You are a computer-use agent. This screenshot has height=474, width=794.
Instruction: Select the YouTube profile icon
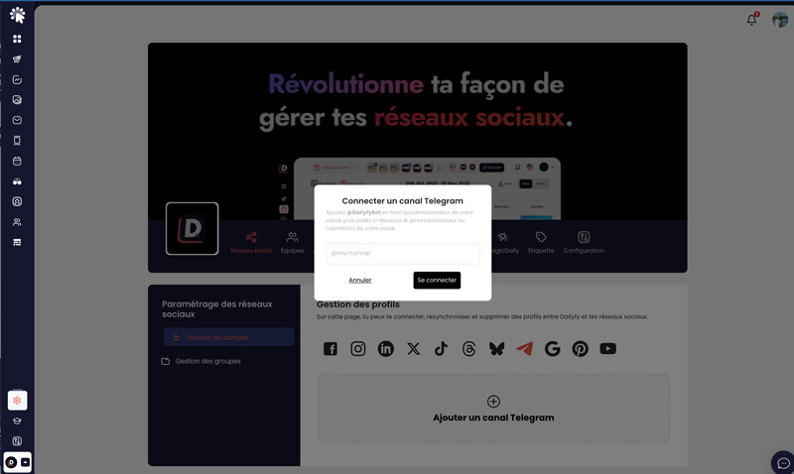click(608, 348)
